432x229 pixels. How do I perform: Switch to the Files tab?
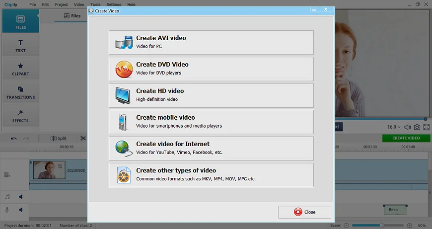click(x=72, y=16)
